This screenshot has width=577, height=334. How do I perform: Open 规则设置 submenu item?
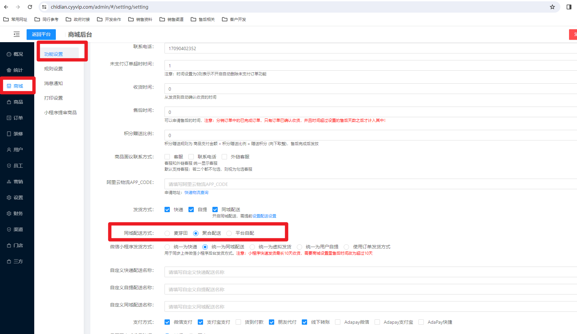pos(54,69)
